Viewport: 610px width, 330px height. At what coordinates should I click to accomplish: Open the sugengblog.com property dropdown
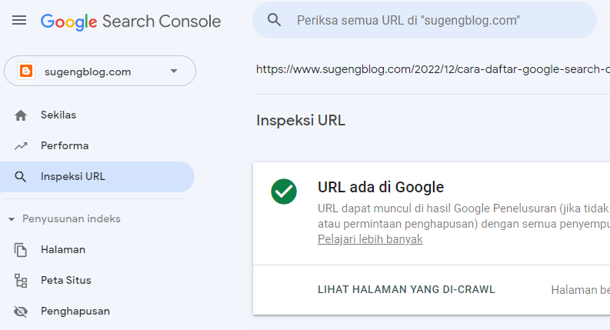[173, 72]
